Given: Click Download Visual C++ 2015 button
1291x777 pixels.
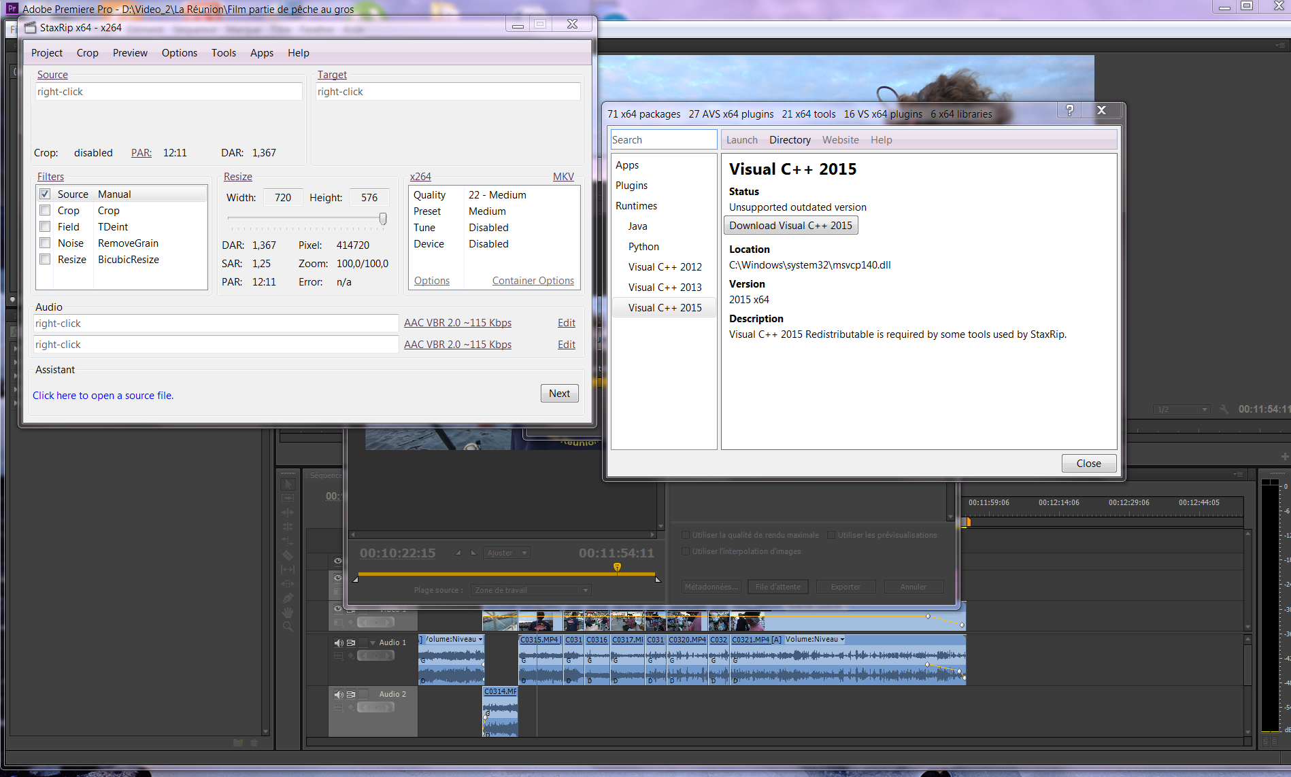Looking at the screenshot, I should coord(790,226).
